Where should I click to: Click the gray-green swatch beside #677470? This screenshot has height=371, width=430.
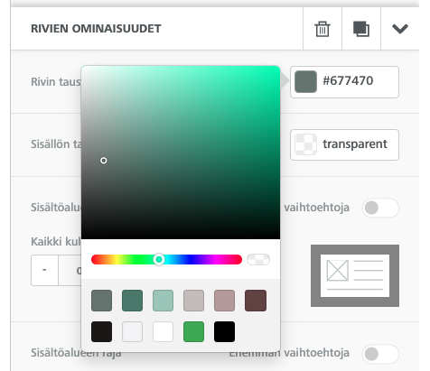point(305,81)
